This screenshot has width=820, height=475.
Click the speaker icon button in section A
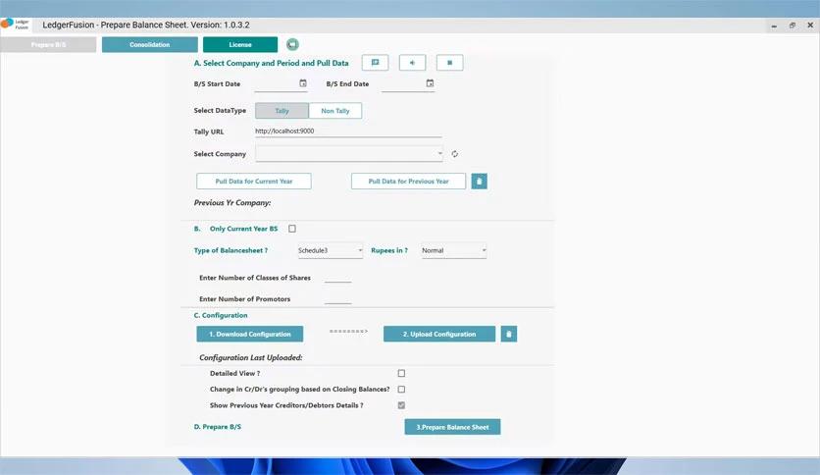[412, 63]
